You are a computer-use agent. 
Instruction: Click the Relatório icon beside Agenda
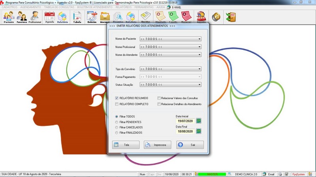62,17
